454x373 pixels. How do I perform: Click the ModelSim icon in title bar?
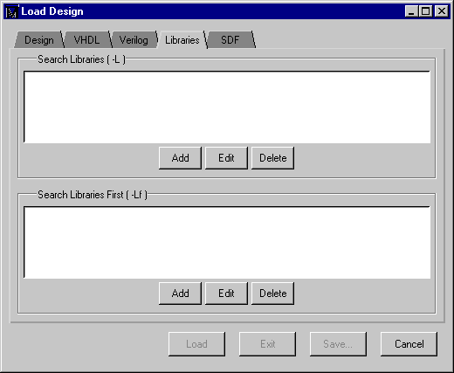pyautogui.click(x=12, y=11)
